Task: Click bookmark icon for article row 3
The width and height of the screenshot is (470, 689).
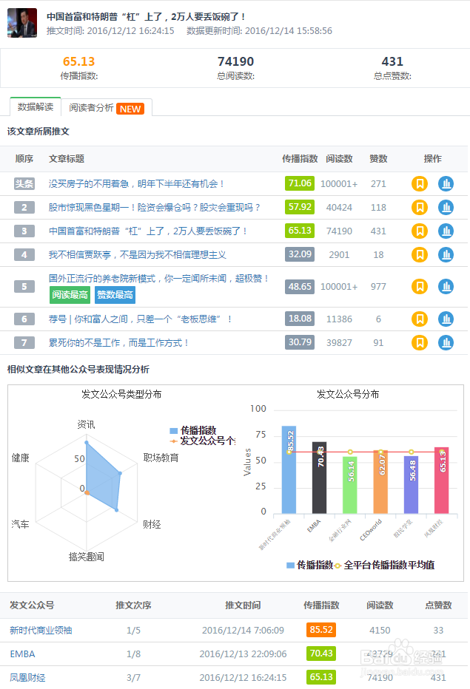Action: 420,231
